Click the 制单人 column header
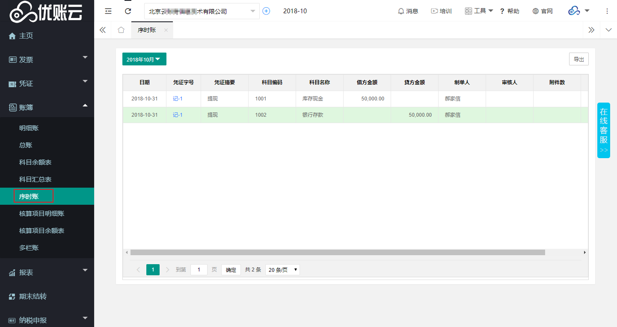Image resolution: width=617 pixels, height=327 pixels. tap(462, 82)
